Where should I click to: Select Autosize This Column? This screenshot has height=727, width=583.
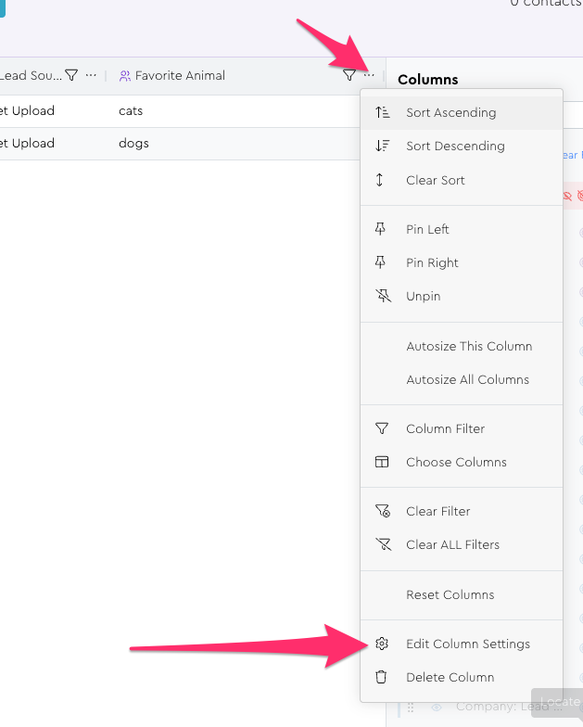(x=469, y=347)
